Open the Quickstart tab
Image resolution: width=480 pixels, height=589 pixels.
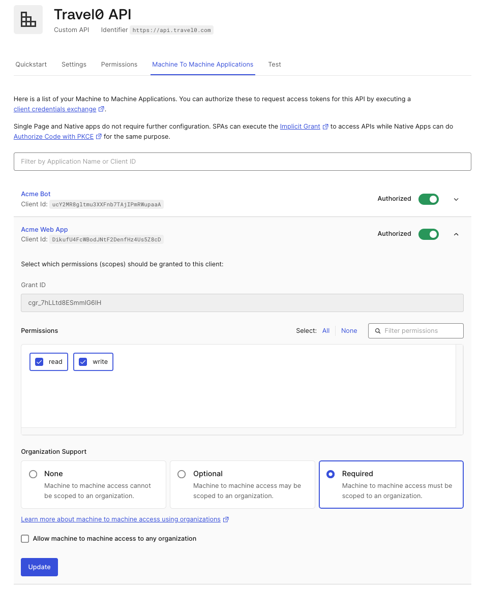coord(31,64)
